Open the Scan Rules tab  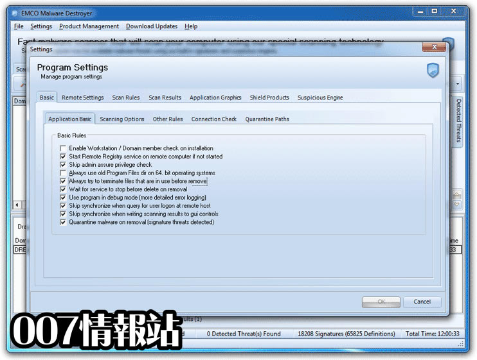point(126,98)
